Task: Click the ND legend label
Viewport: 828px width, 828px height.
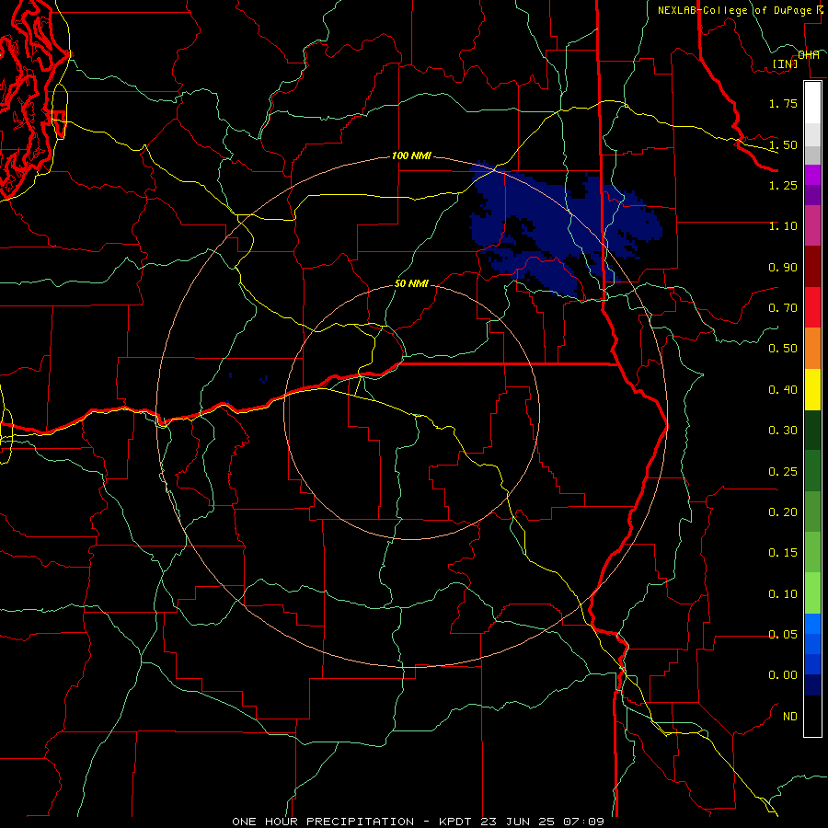Action: pyautogui.click(x=790, y=717)
